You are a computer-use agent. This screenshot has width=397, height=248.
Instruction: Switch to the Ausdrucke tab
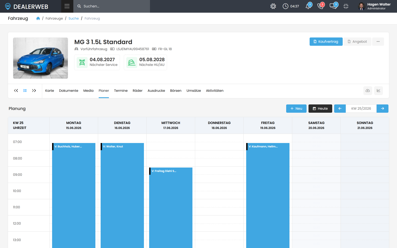156,91
